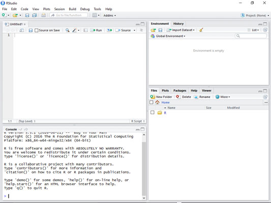Click the Print icon in main toolbar
This screenshot has width=271, height=203.
[x=43, y=15]
